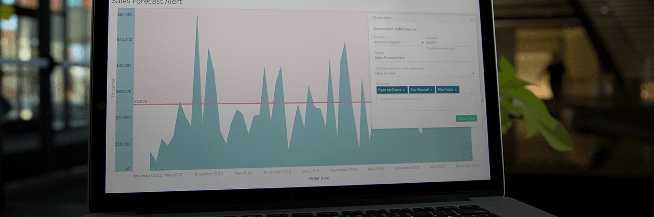Remove Zac Woodall using the x icon
The height and width of the screenshot is (217, 654).
(x=431, y=90)
